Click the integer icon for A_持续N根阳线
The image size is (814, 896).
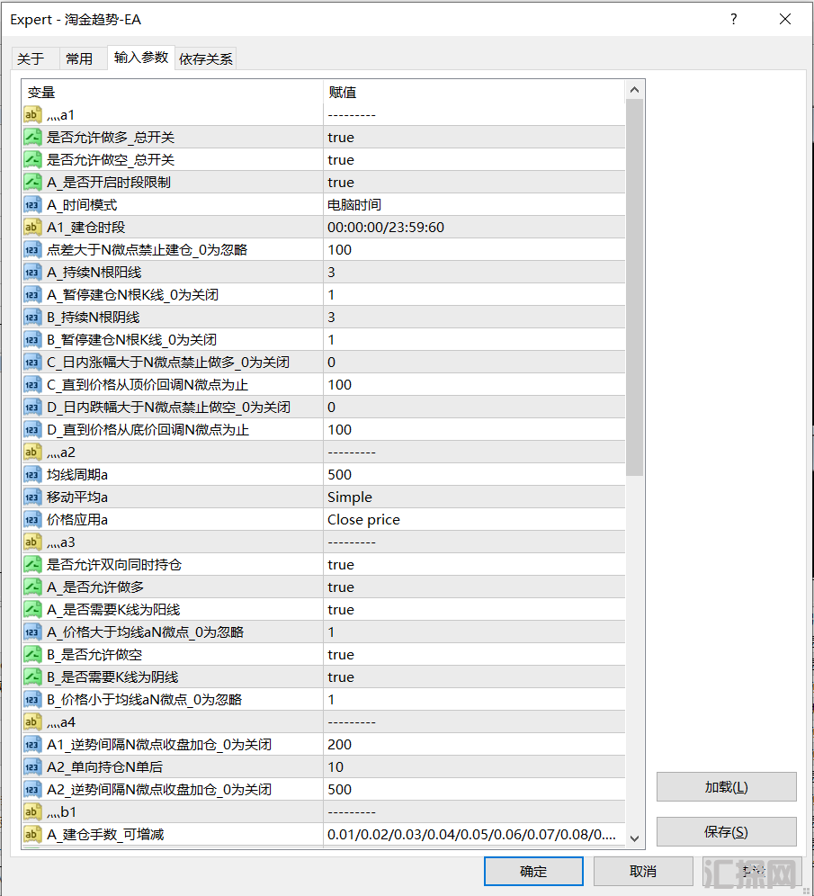pyautogui.click(x=32, y=273)
